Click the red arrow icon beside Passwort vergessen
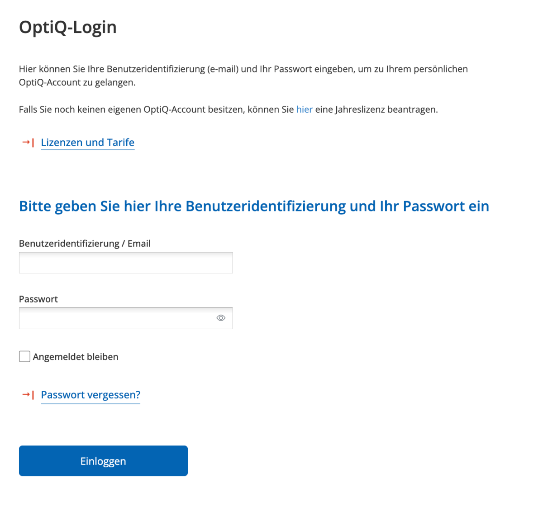This screenshot has height=518, width=543. click(27, 394)
